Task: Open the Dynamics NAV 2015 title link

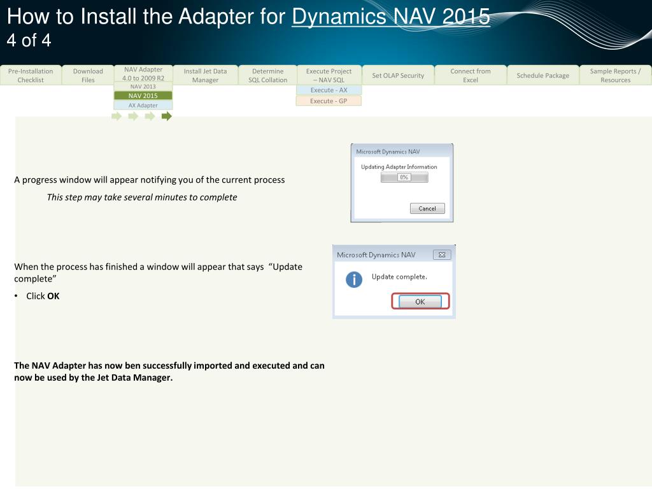Action: pos(391,17)
